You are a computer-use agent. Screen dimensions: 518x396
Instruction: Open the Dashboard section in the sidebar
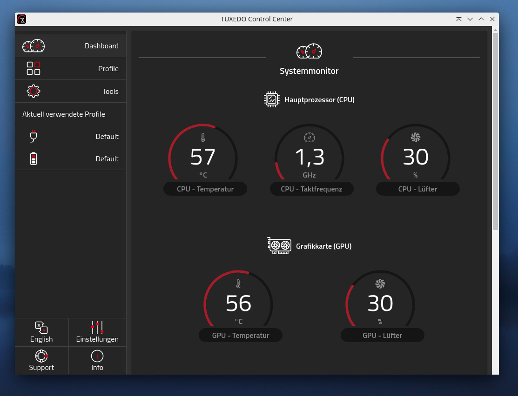pyautogui.click(x=70, y=46)
